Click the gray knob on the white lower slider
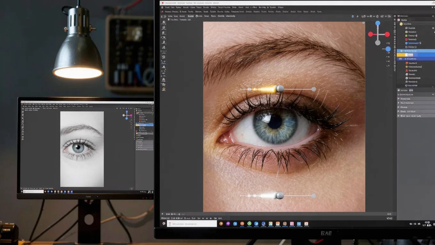This screenshot has height=245, width=435. [280, 195]
